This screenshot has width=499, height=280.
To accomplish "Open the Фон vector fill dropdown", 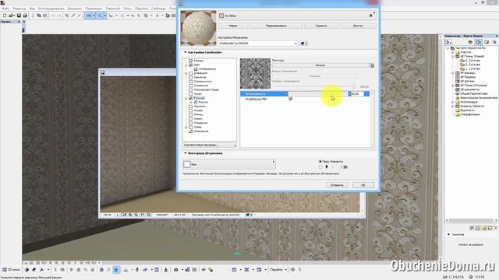I will click(229, 164).
